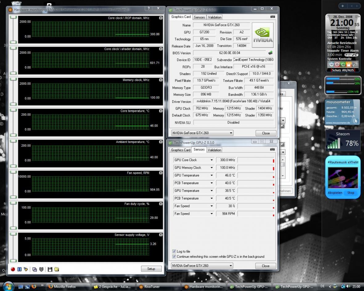Click the yellow folder open icon
Viewport: 364px width, 291px height.
coord(57,269)
